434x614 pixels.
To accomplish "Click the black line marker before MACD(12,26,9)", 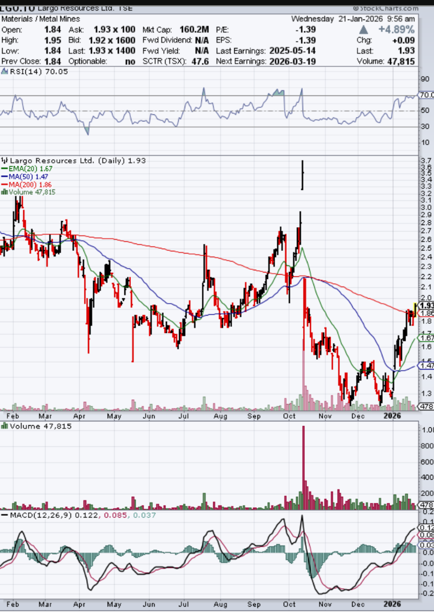I will coord(4,515).
